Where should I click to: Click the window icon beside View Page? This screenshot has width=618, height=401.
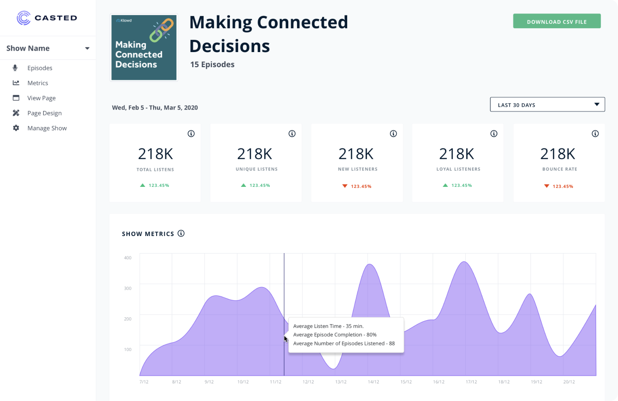pyautogui.click(x=16, y=98)
